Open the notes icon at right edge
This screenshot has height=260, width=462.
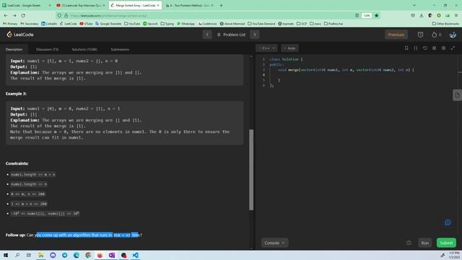coord(457,95)
